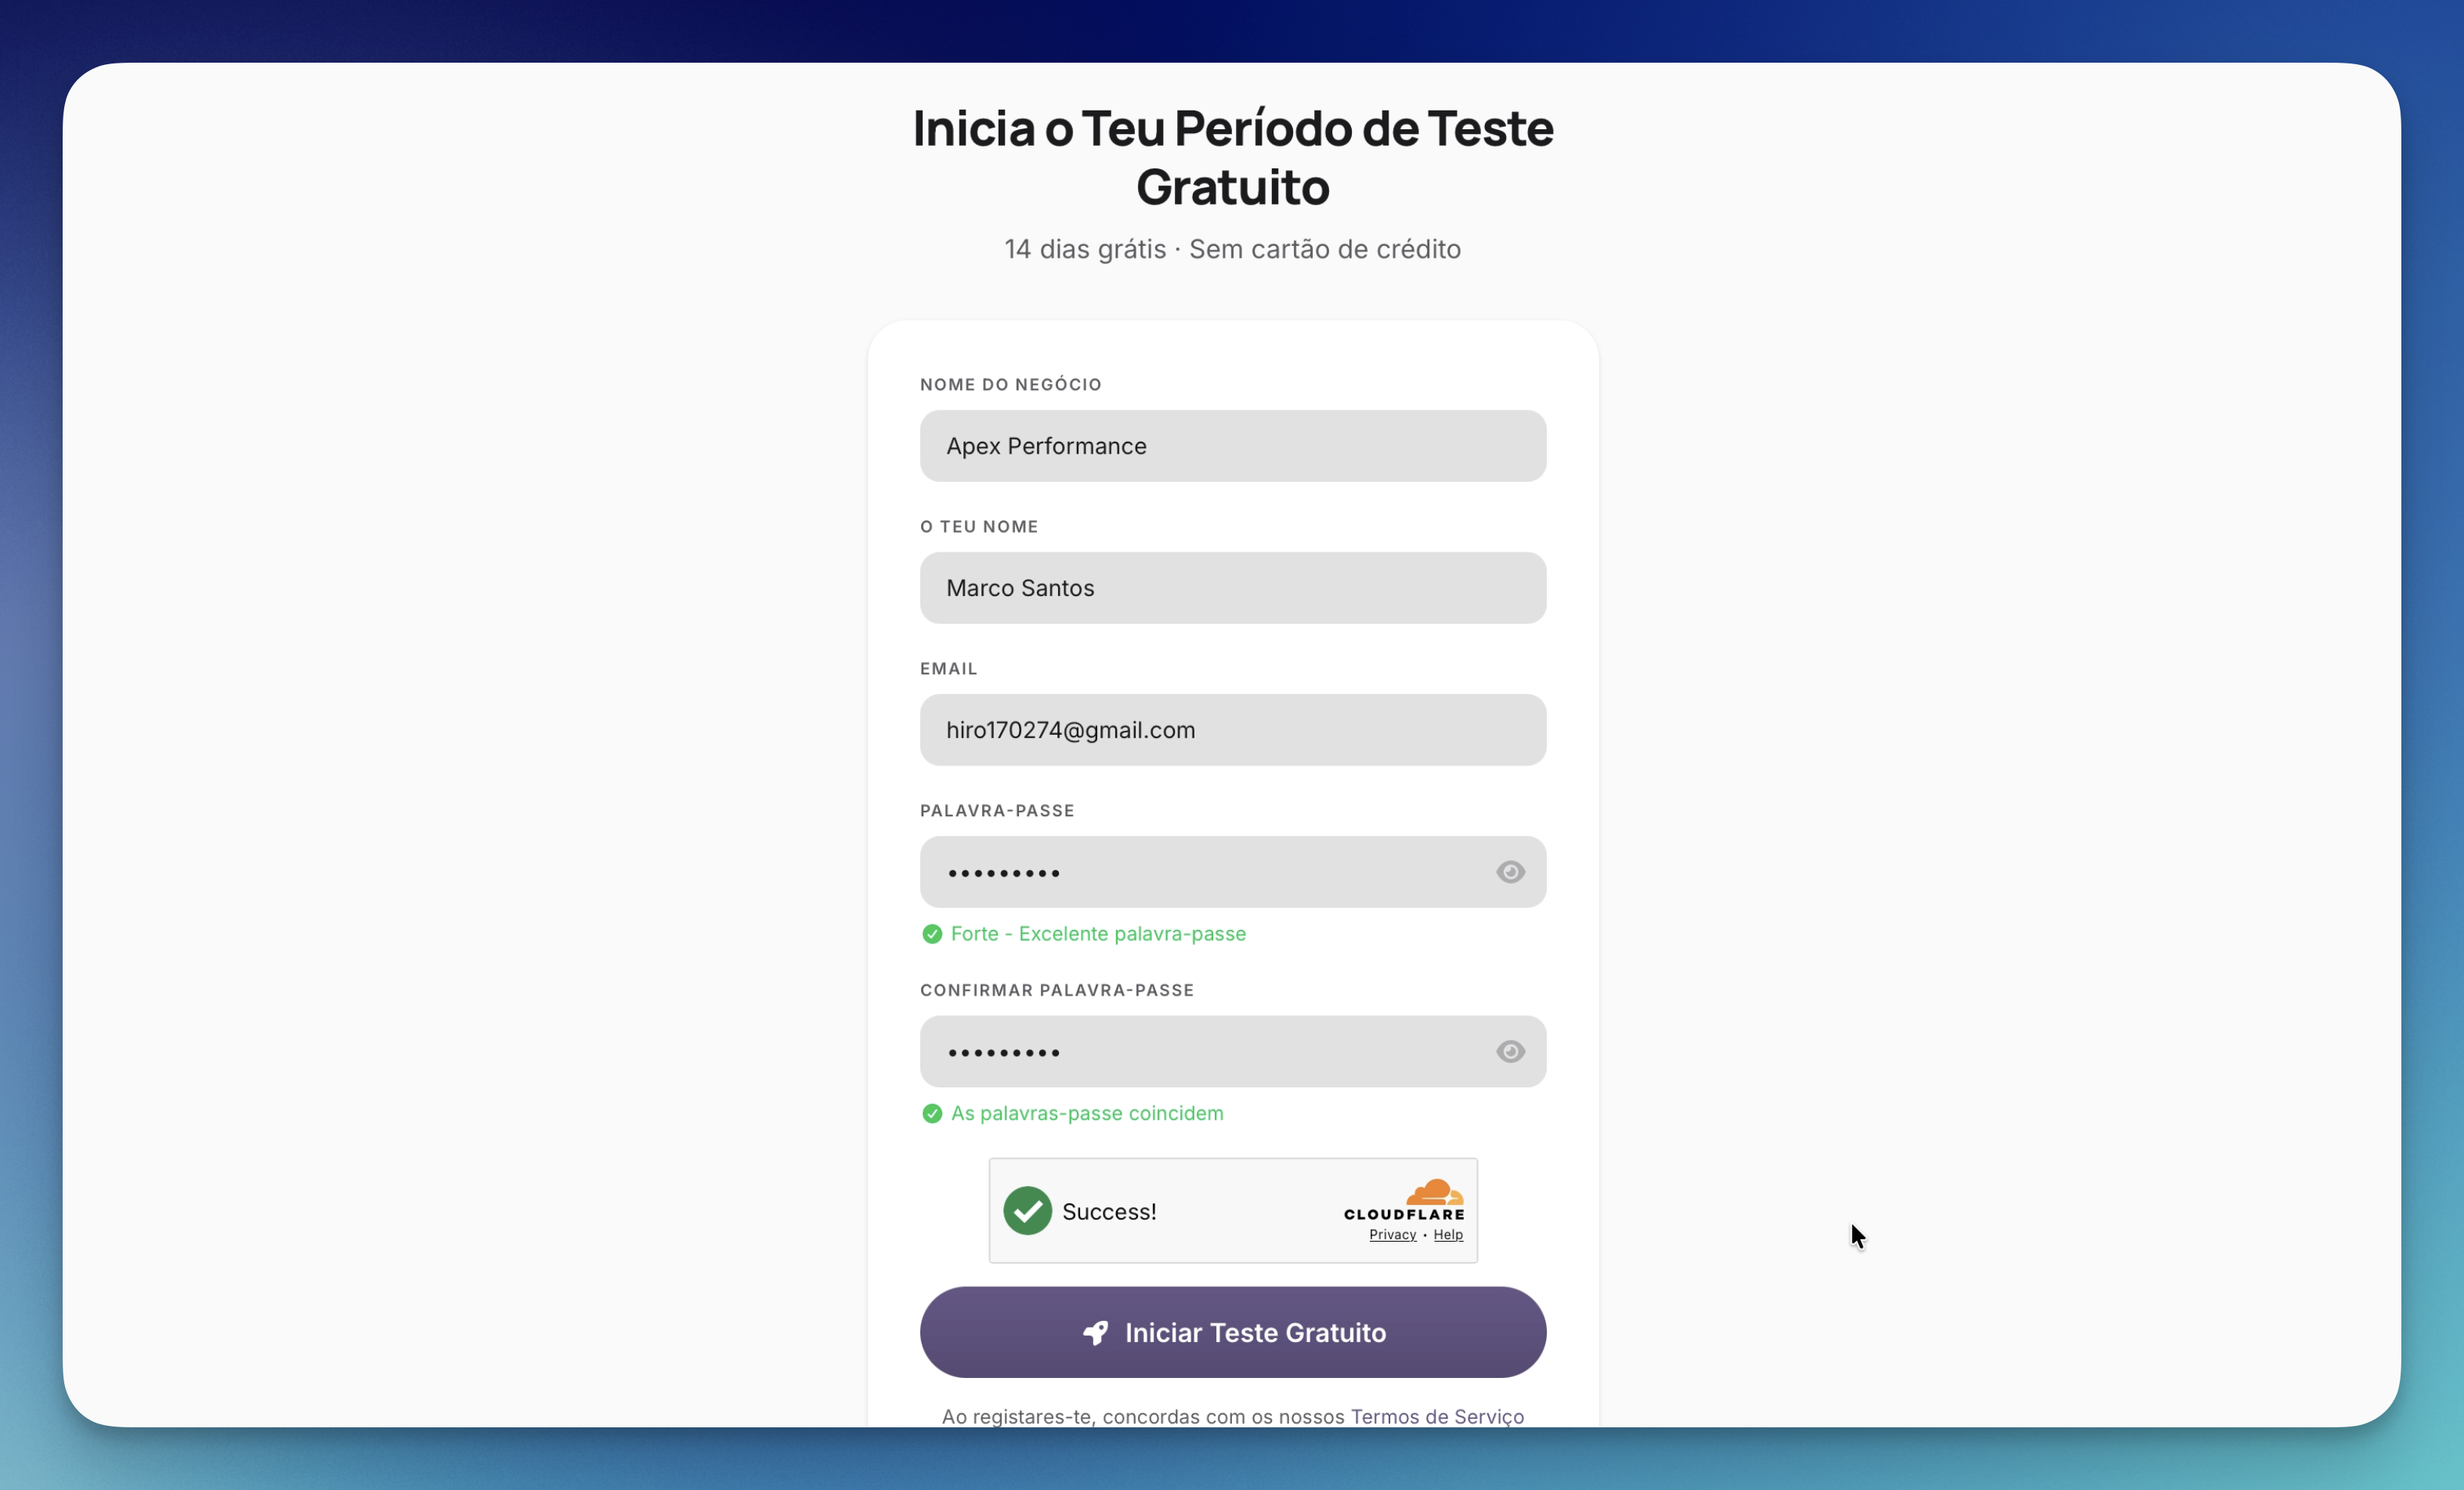The height and width of the screenshot is (1490, 2464).
Task: Open Cloudflare Privacy link
Action: click(1392, 1235)
